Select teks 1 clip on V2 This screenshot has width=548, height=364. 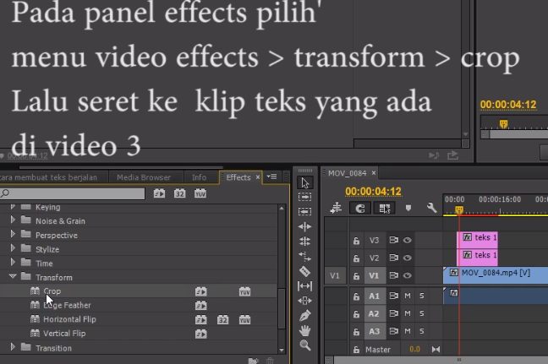point(478,257)
